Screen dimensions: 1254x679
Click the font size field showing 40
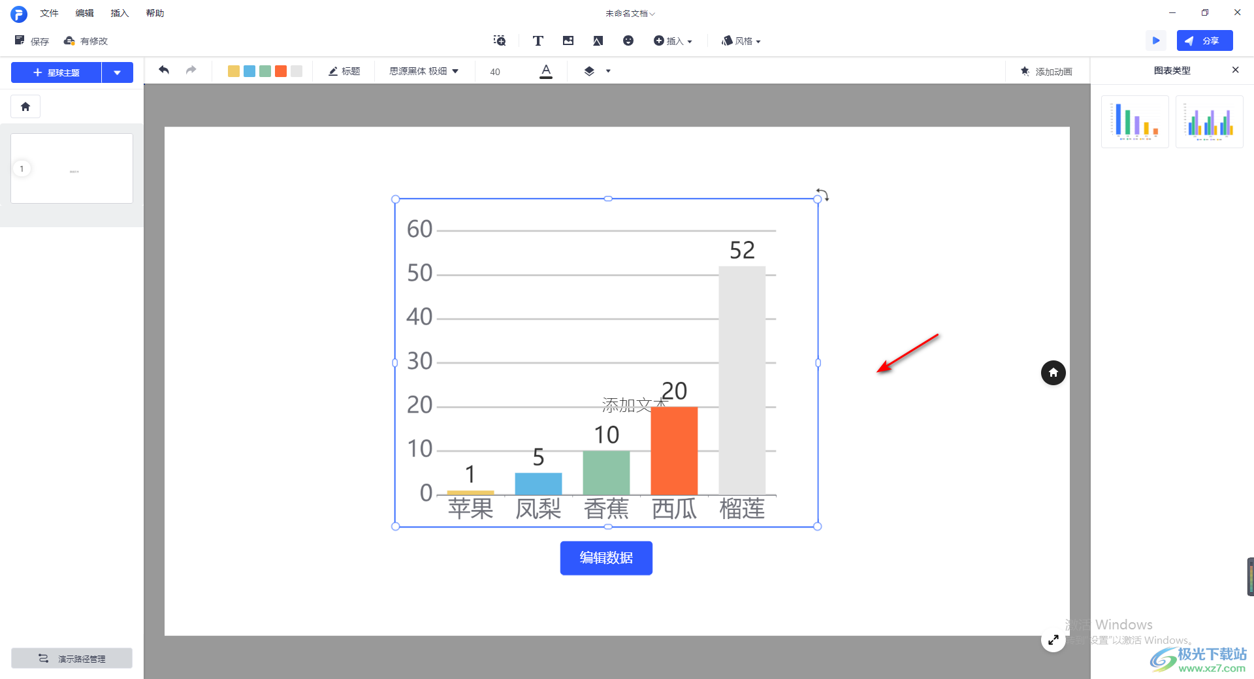[x=495, y=72]
